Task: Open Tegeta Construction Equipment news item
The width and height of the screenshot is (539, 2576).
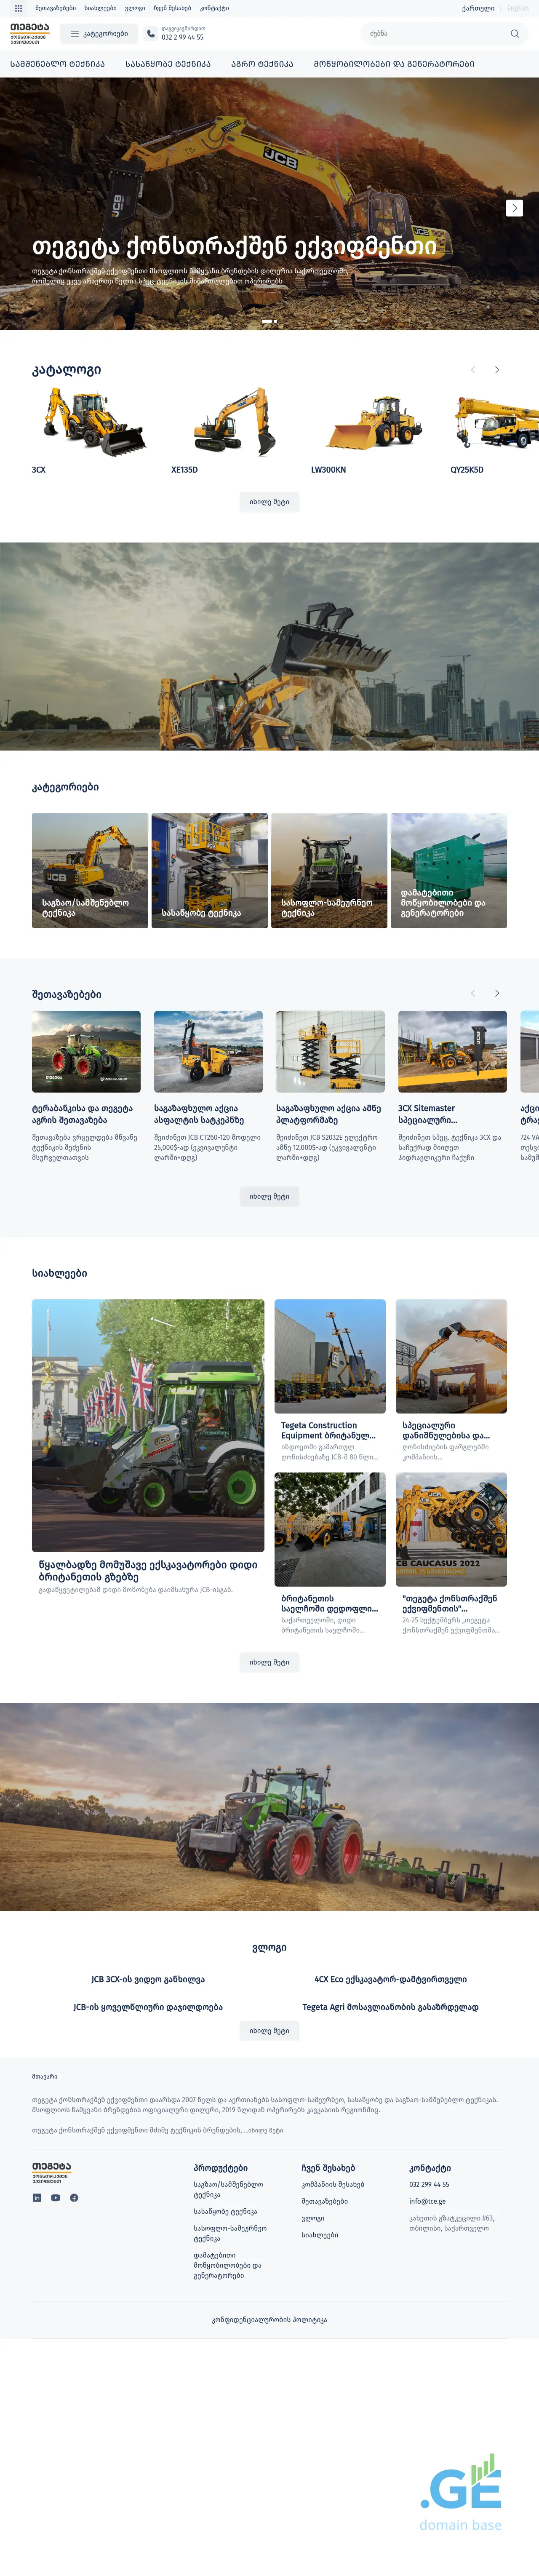Action: tap(330, 1381)
